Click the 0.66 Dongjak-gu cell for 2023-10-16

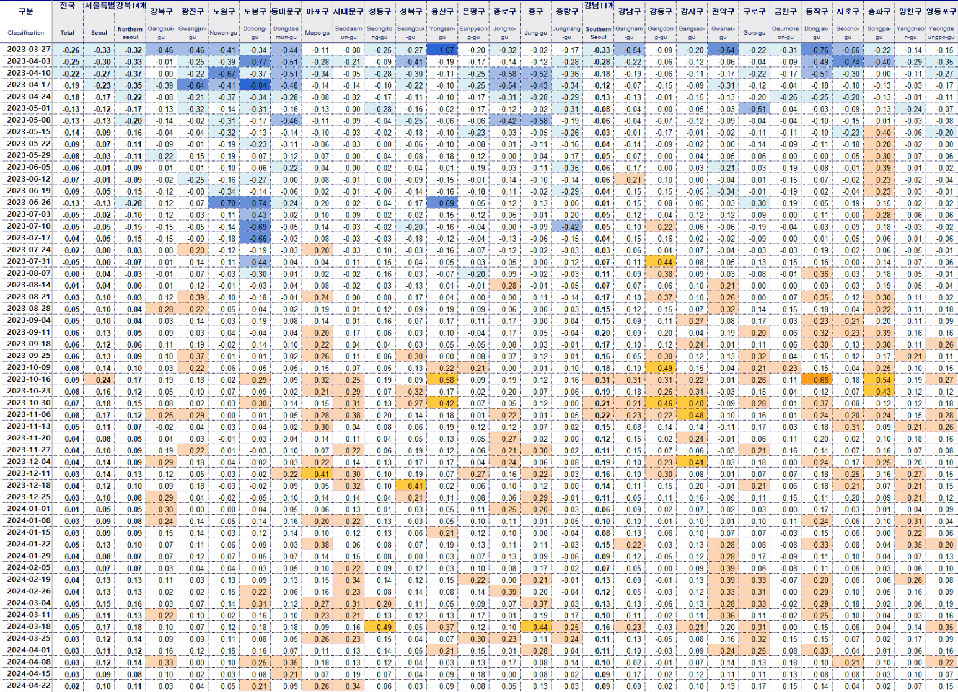coord(816,380)
